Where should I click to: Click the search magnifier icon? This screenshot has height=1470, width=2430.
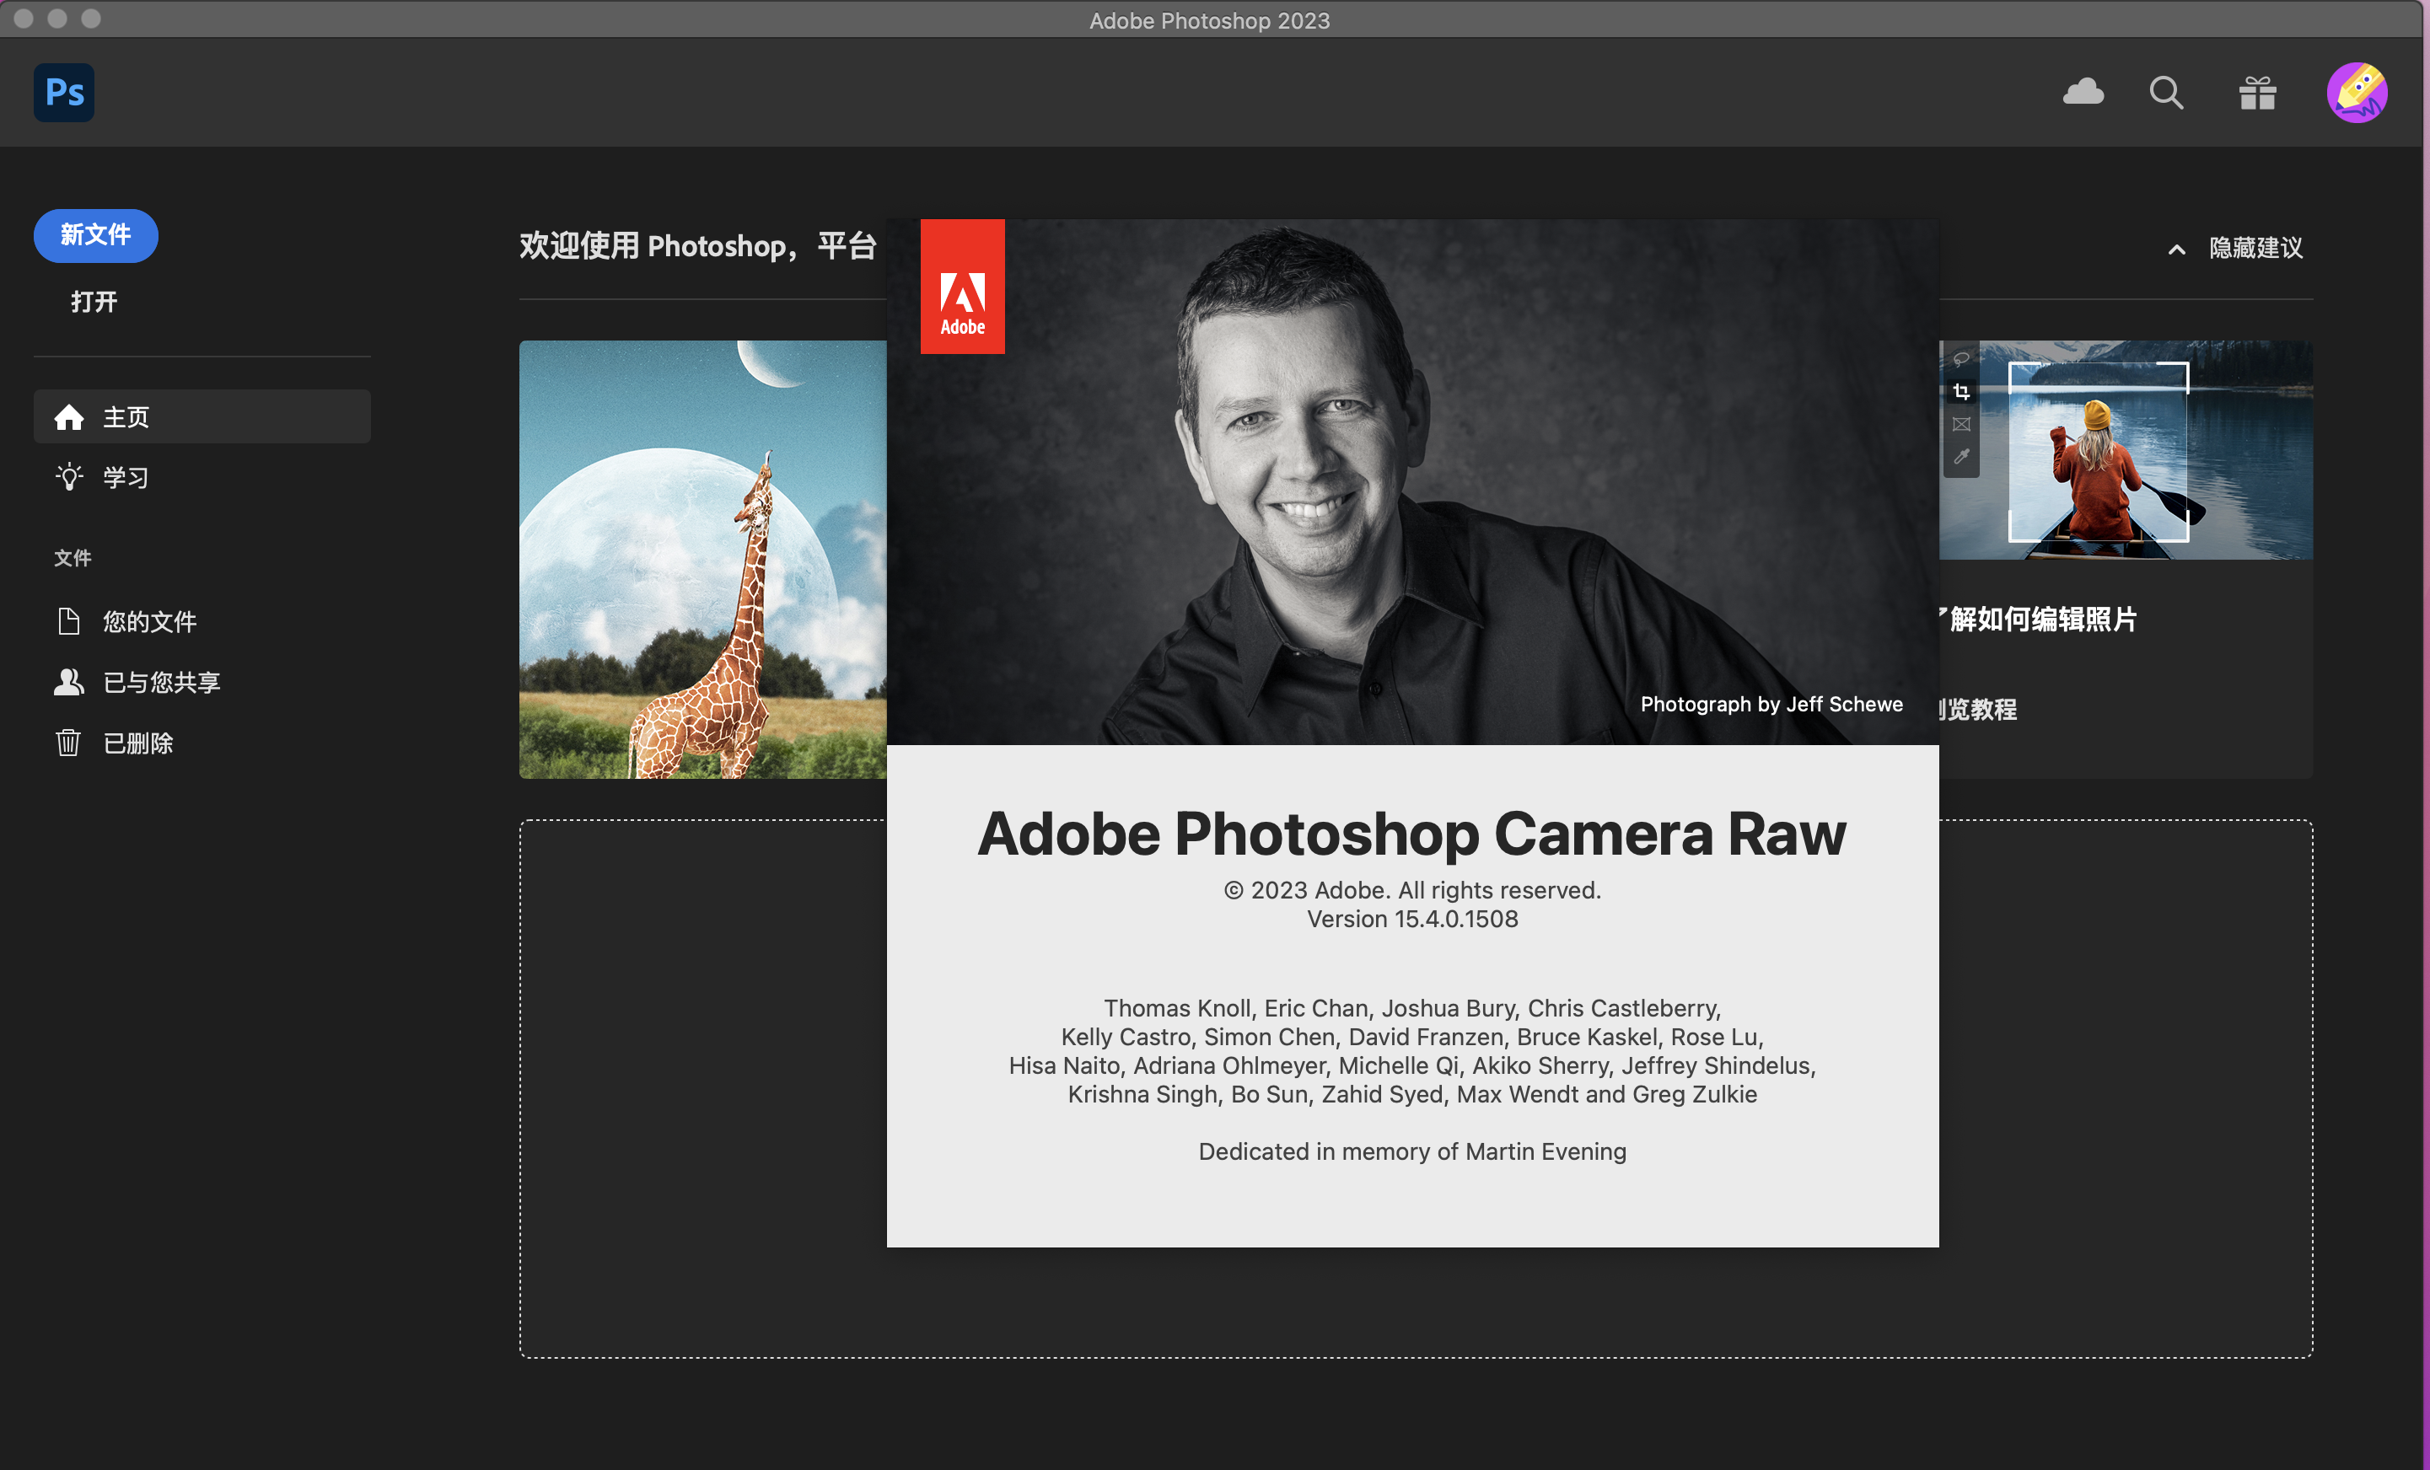click(2166, 93)
